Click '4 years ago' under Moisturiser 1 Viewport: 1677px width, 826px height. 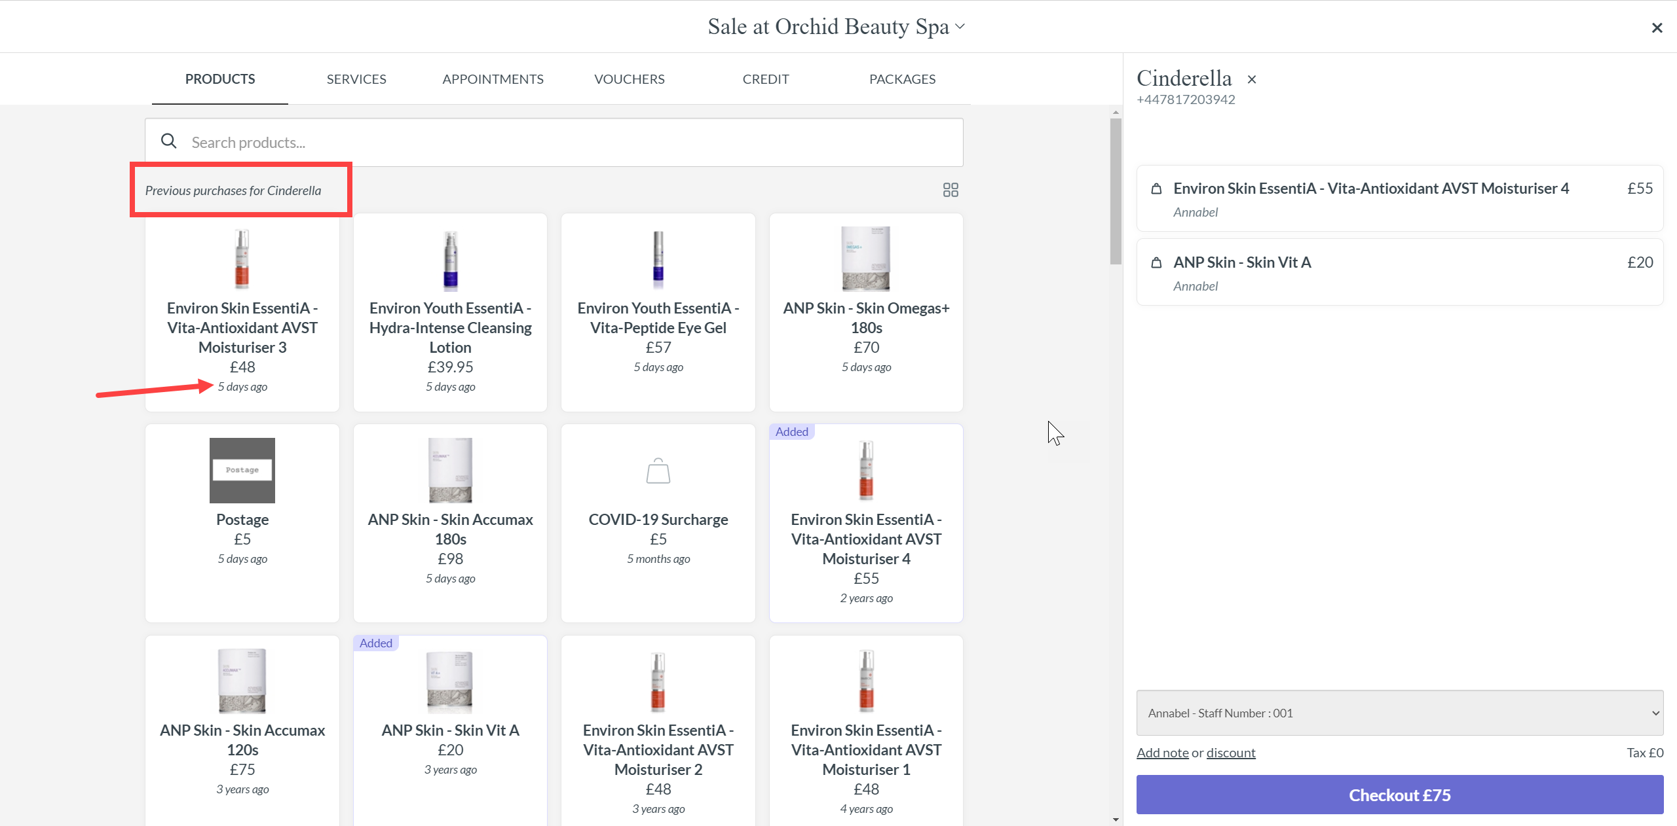point(866,809)
